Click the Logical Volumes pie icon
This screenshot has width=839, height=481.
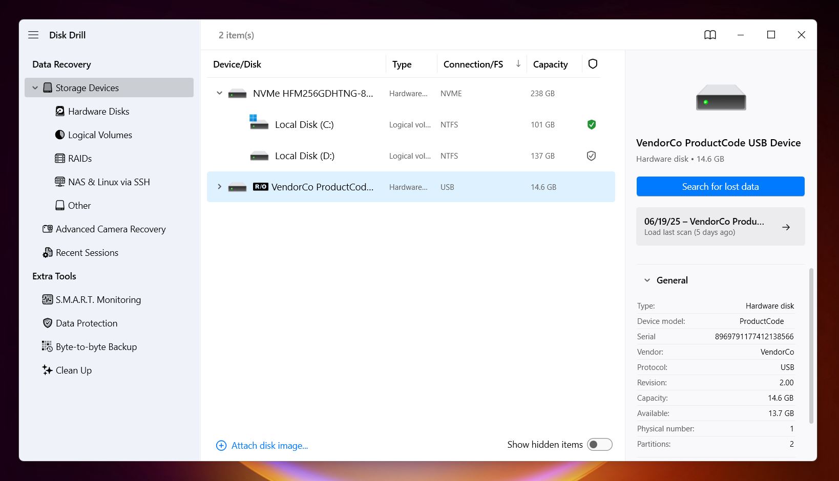click(x=60, y=135)
